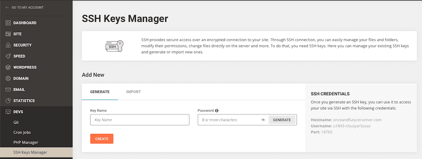Click the Devs code icon

[x=8, y=112]
